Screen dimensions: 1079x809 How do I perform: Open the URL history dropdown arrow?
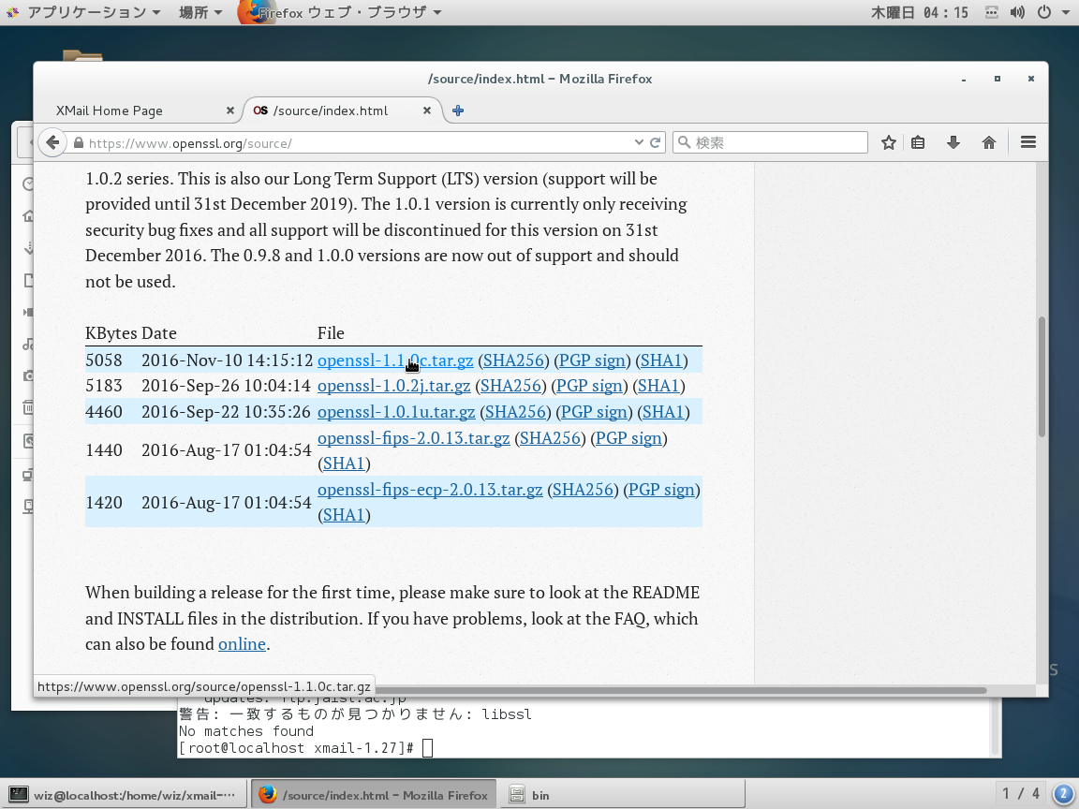(639, 142)
